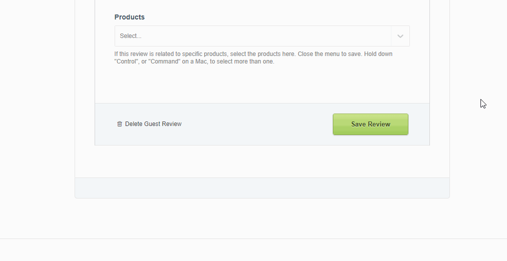Expand the Products select box
Viewport: 507px width, 261px height.
pyautogui.click(x=253, y=36)
